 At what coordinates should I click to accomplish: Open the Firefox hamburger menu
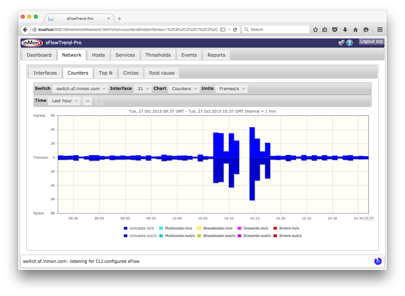click(380, 29)
